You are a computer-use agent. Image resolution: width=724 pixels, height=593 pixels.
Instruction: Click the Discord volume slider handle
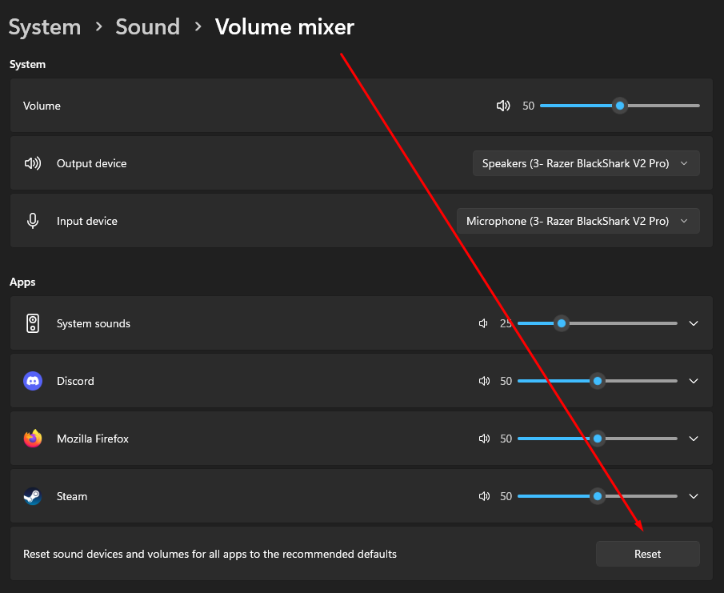click(x=597, y=381)
